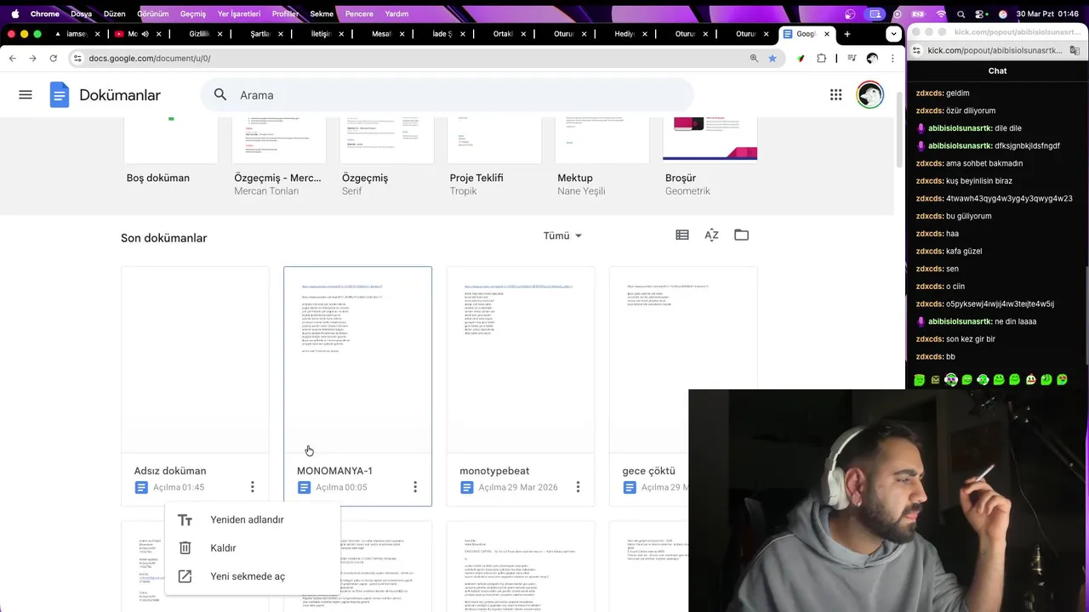Open the Yer İşaretleri menu
This screenshot has height=612, width=1089.
(239, 14)
